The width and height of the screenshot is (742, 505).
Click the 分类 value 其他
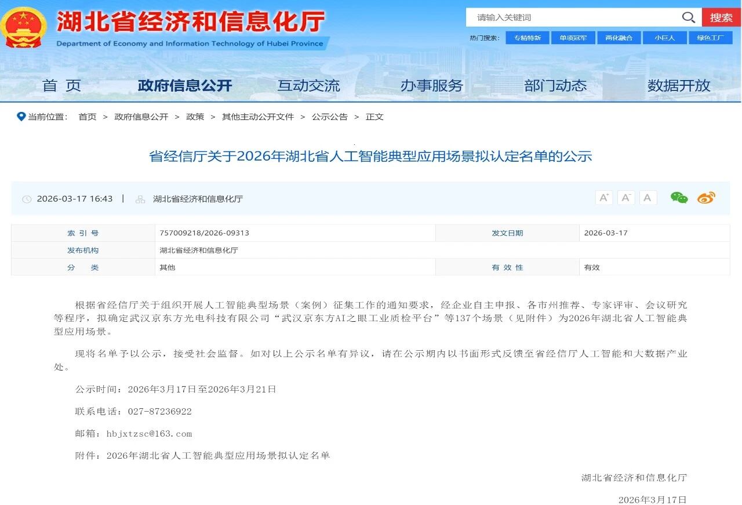tap(168, 267)
